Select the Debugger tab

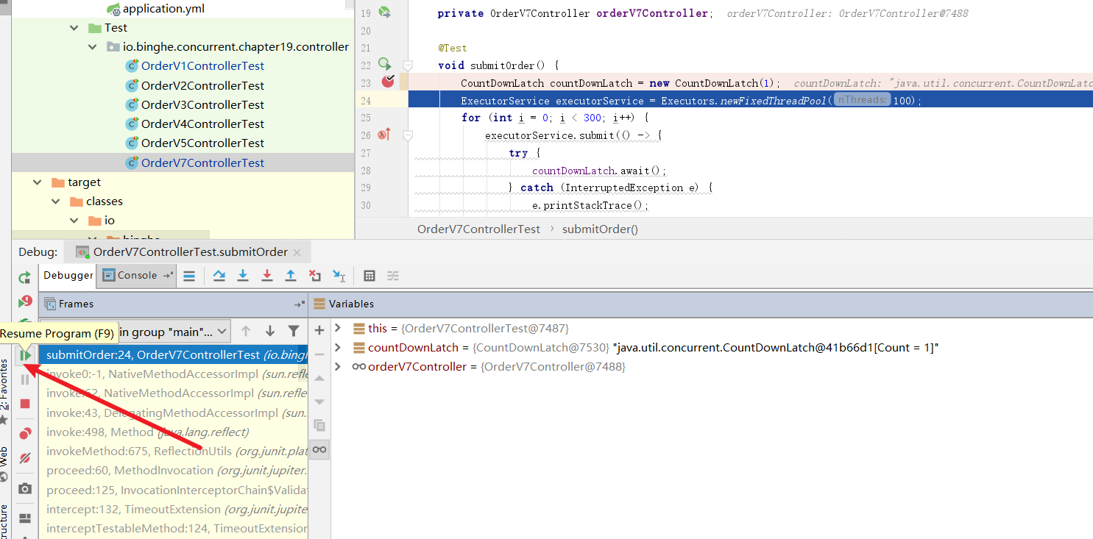[68, 276]
